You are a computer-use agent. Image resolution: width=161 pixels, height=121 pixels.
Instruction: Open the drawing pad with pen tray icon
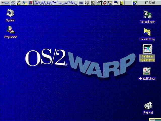coord(99,3)
